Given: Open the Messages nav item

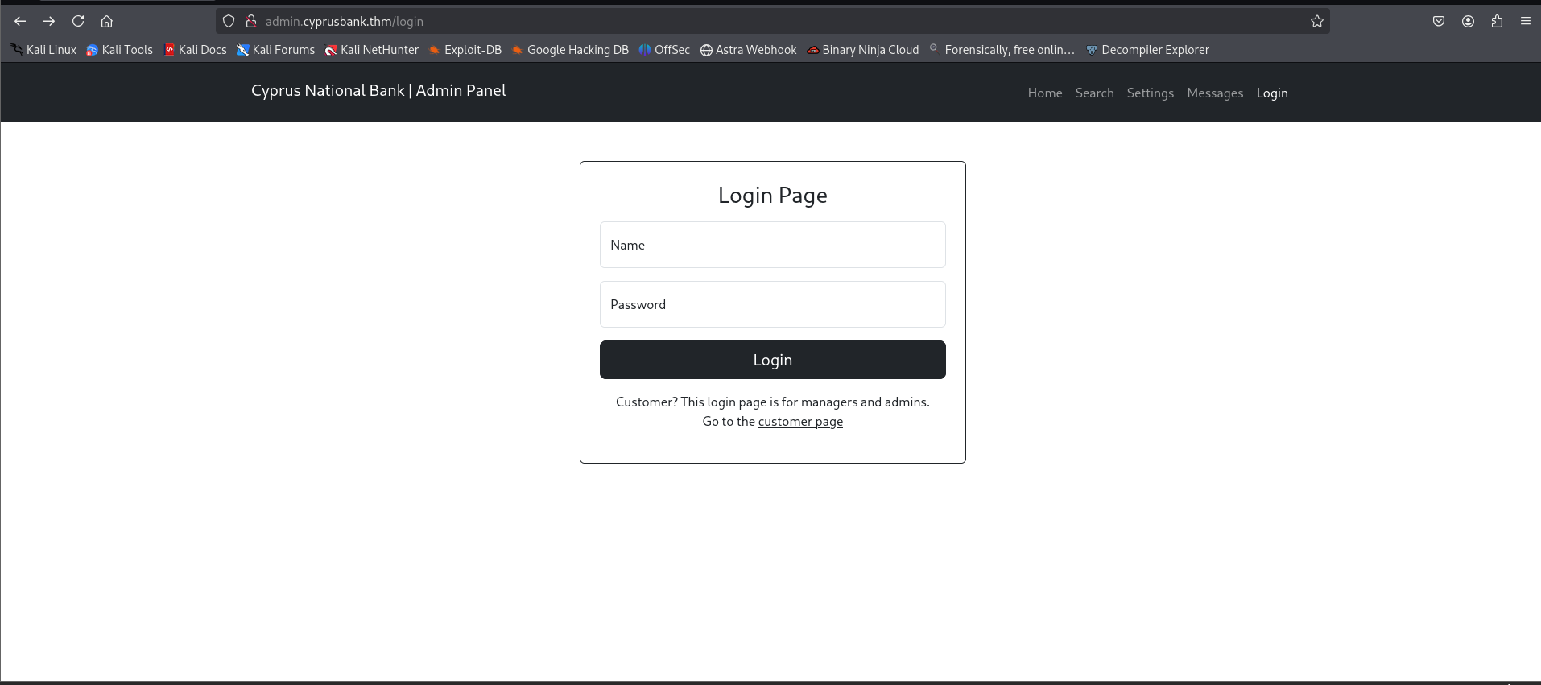Looking at the screenshot, I should [x=1215, y=93].
